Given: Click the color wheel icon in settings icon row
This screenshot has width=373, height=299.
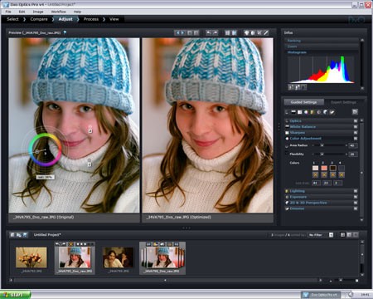Looking at the screenshot, I should click(x=306, y=112).
